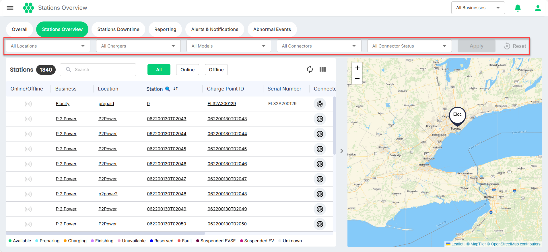
Task: Click the Online/Offline column header
Action: (x=27, y=89)
